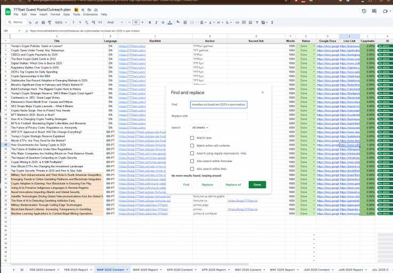The height and width of the screenshot is (273, 393).
Task: Click the Replace with input field
Action: (x=218, y=116)
